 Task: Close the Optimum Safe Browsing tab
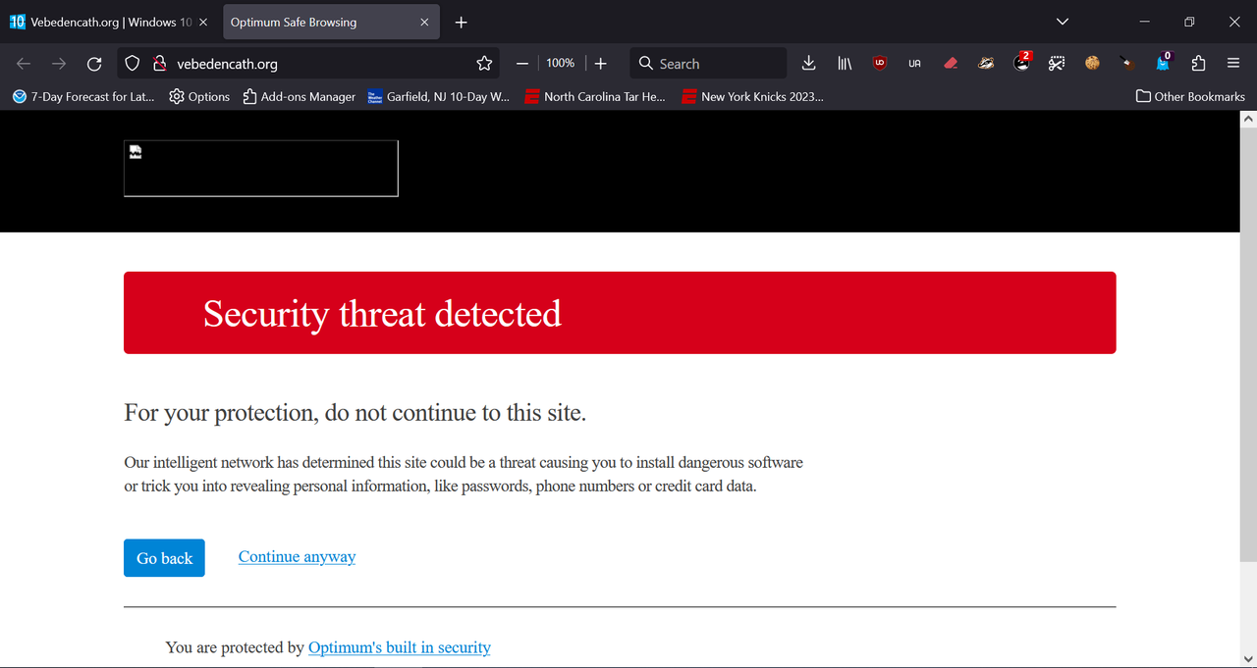[424, 23]
